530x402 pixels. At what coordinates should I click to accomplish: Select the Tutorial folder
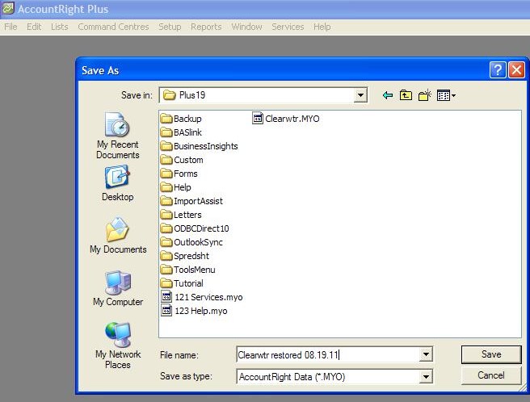[x=182, y=283]
